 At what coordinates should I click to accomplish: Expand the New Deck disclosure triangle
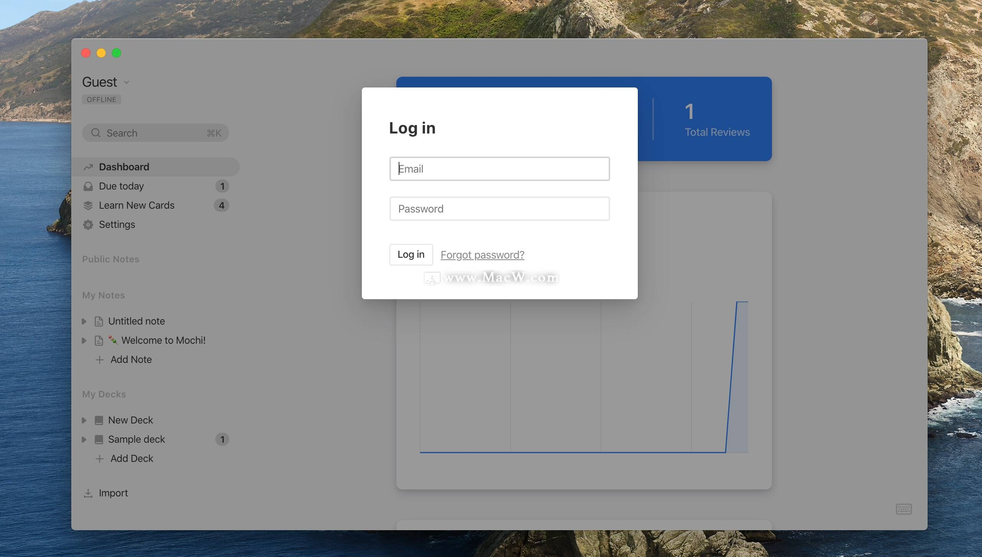[84, 420]
